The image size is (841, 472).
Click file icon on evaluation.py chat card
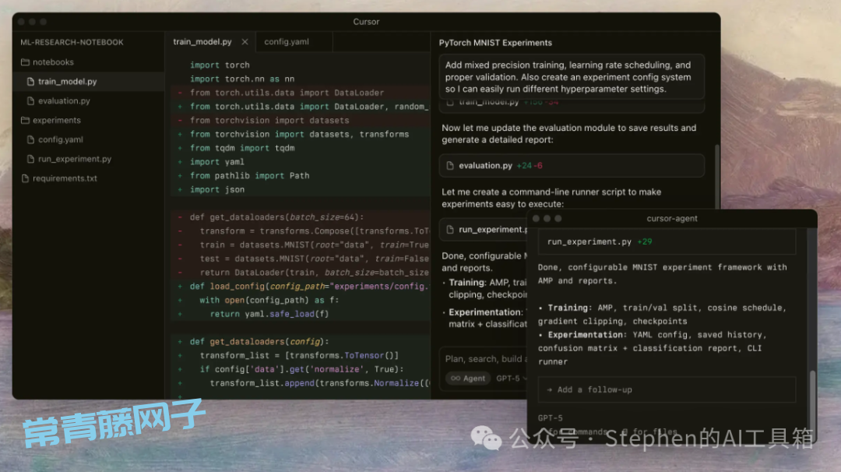click(450, 166)
